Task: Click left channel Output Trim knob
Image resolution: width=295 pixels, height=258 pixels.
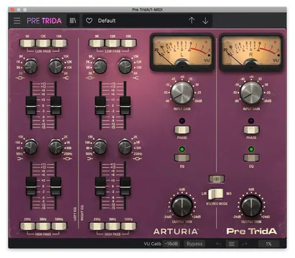Action: coord(182,206)
